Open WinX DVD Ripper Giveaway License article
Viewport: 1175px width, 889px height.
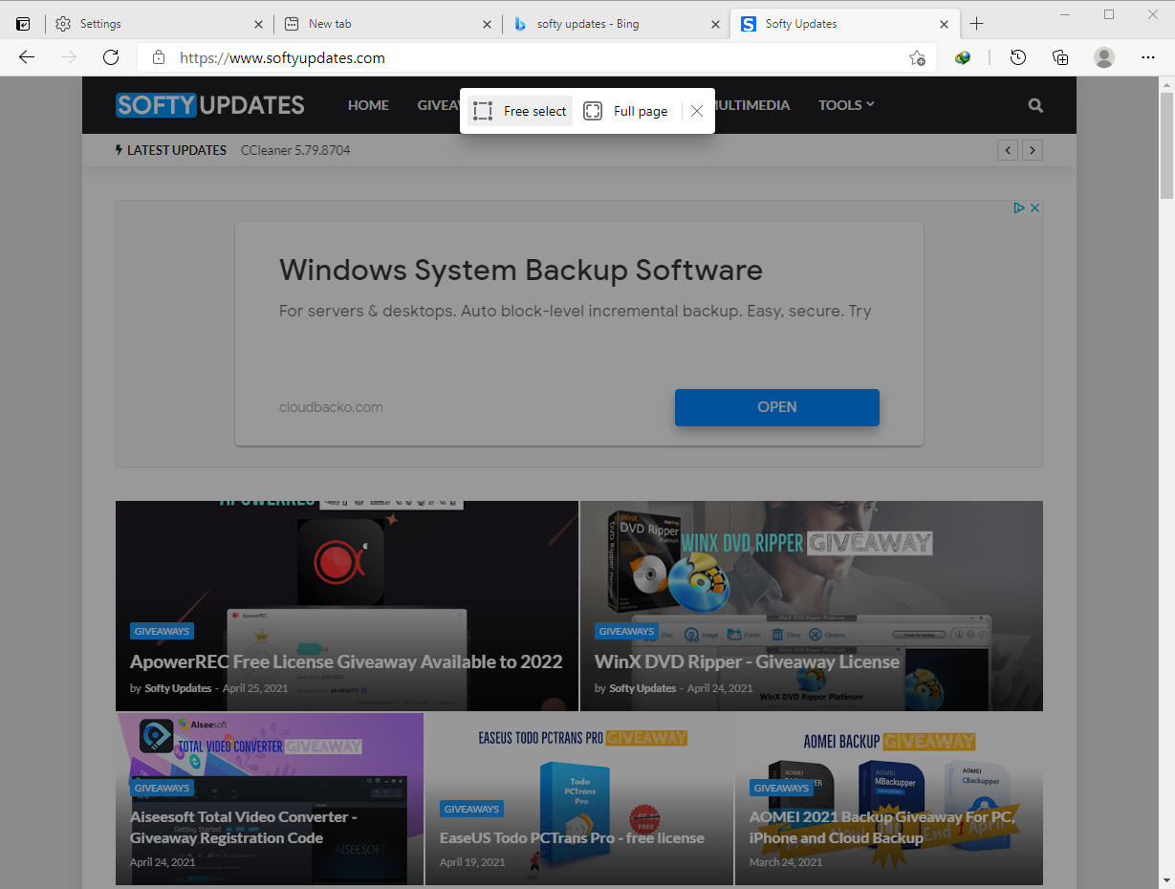click(x=747, y=661)
